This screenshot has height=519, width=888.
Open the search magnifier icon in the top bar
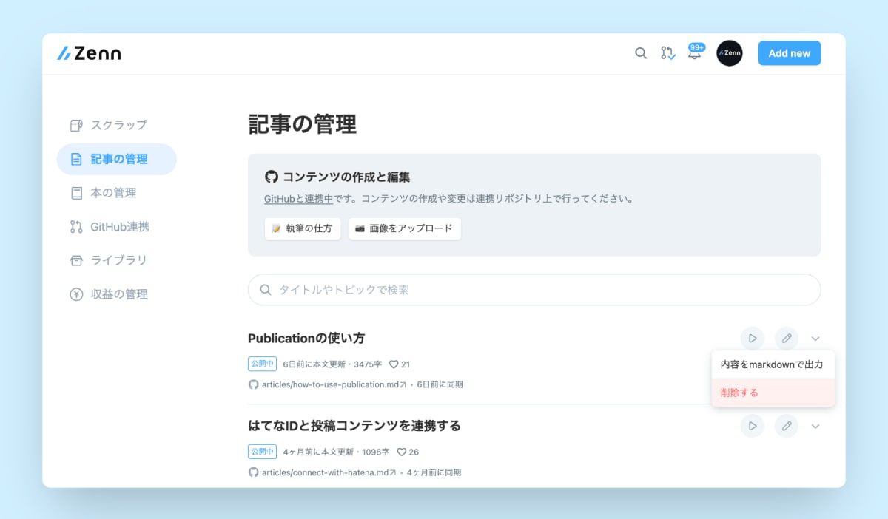tap(641, 53)
